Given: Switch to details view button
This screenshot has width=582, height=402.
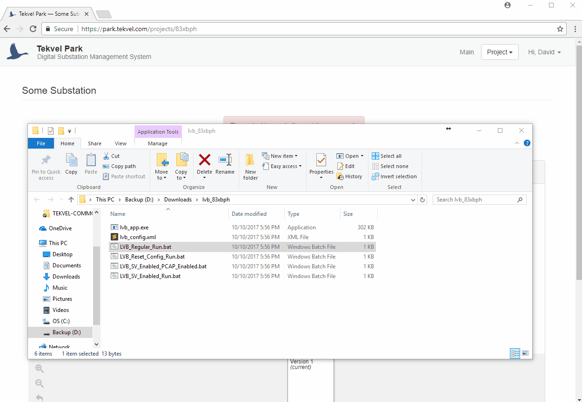Looking at the screenshot, I should coord(515,353).
